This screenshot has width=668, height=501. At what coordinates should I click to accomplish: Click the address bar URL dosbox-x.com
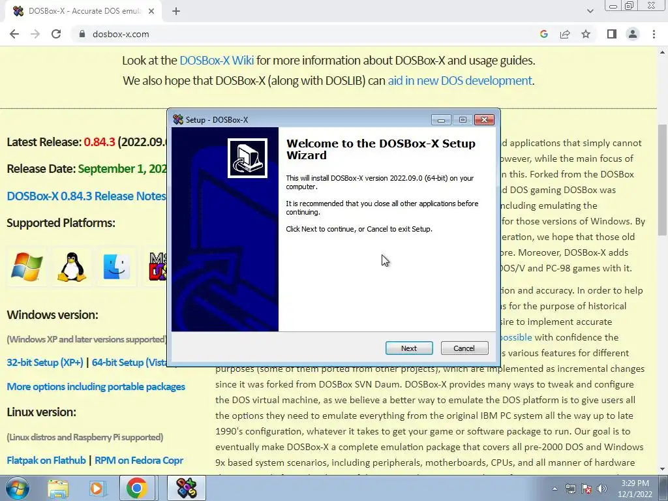[x=121, y=34]
